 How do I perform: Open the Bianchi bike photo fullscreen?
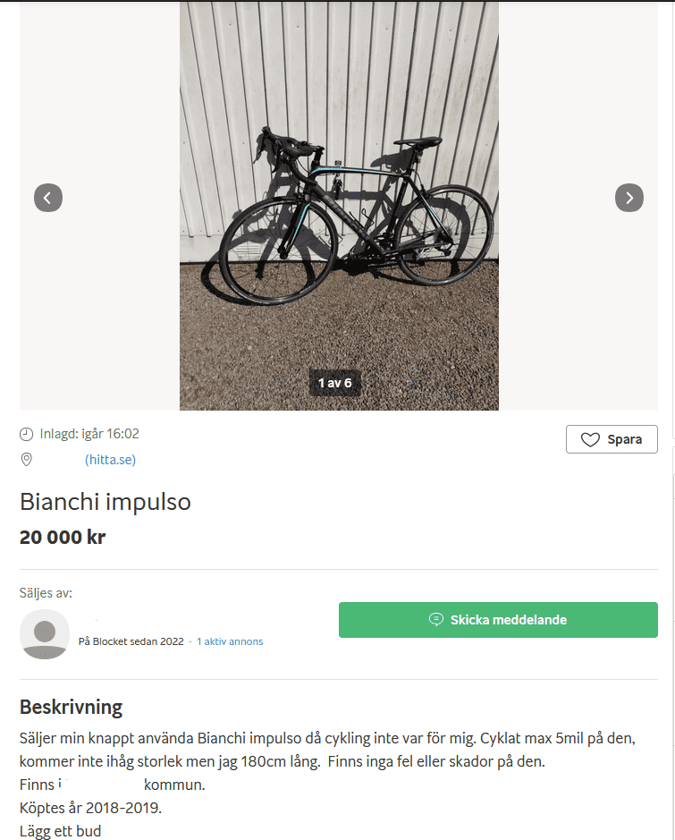point(339,206)
